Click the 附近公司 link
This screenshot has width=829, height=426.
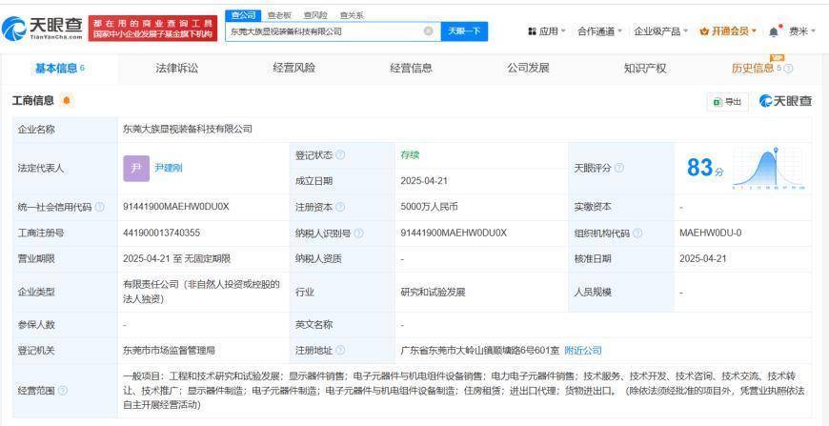(583, 351)
